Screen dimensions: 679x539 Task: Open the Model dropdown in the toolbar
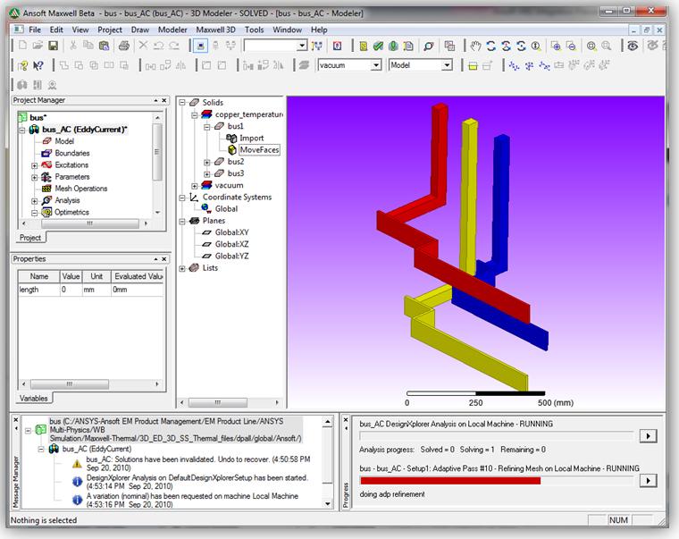coord(447,65)
